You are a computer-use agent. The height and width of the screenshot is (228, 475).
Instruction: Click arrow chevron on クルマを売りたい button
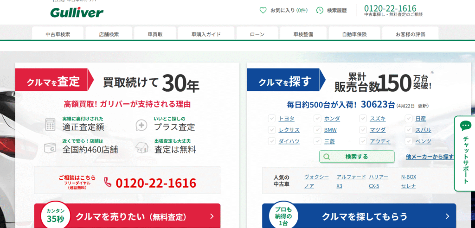[212, 216]
